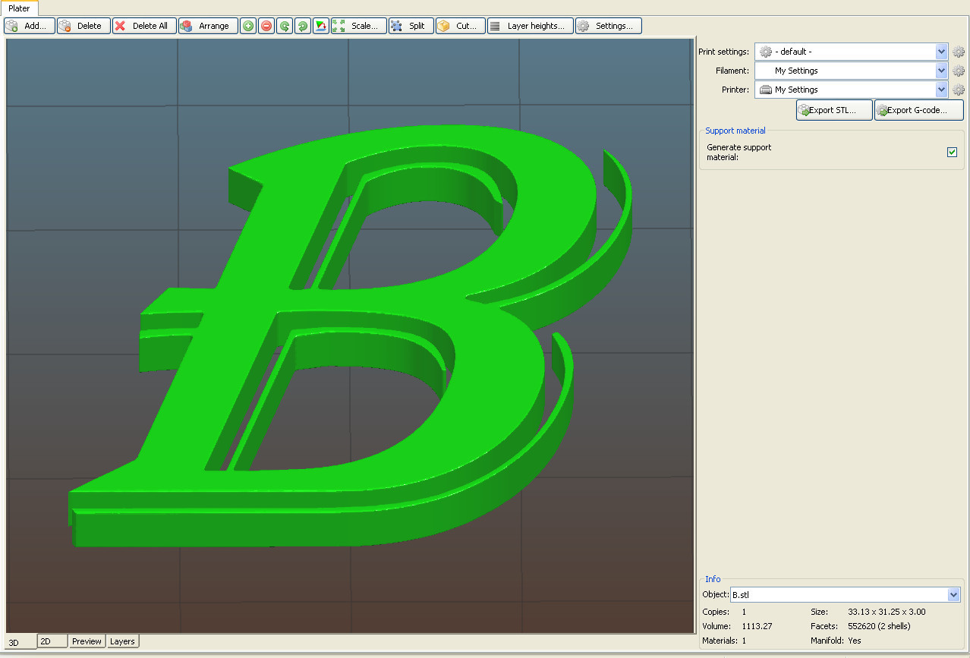
Task: Open the Layer heights editor
Action: click(x=530, y=25)
